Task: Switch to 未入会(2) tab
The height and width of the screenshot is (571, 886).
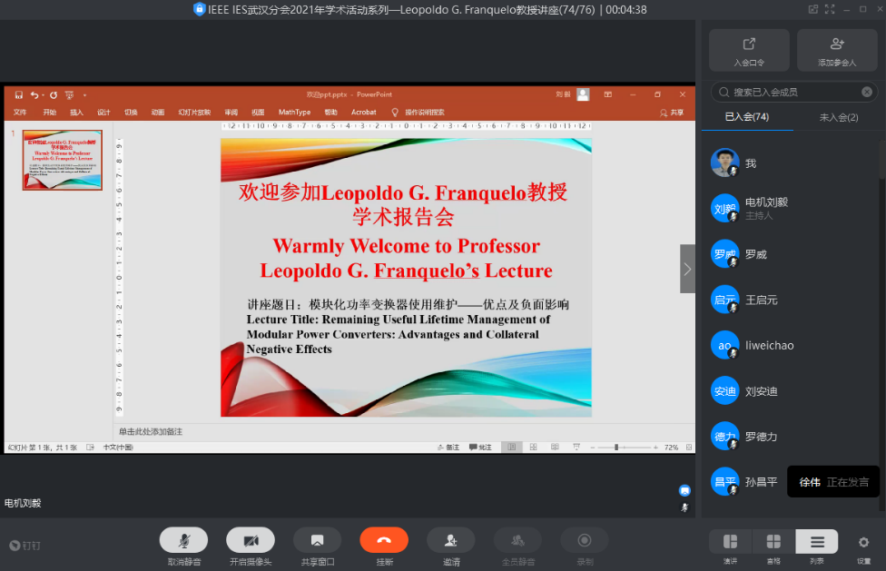Action: pos(838,117)
